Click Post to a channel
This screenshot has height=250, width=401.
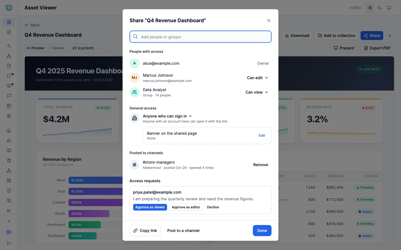[183, 231]
